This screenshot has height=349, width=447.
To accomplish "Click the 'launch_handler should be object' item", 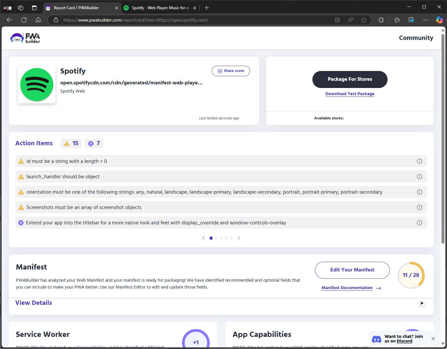I will pyautogui.click(x=221, y=177).
